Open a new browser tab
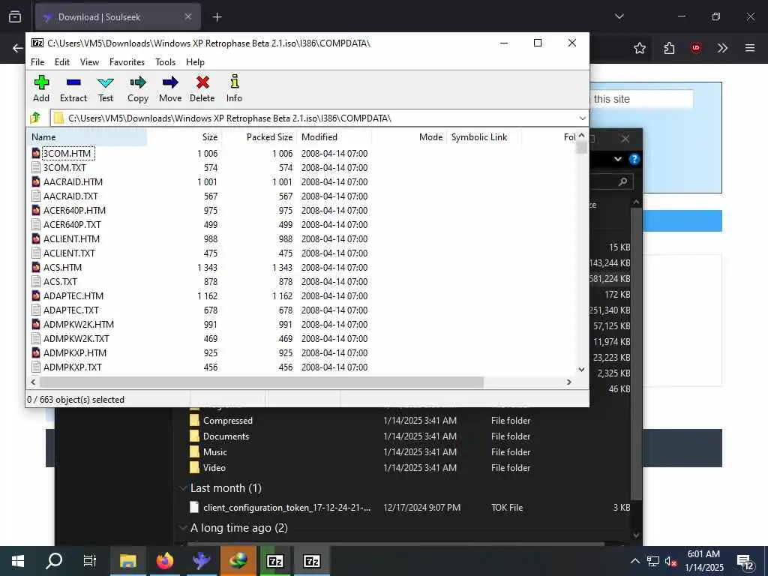The width and height of the screenshot is (768, 576). 217,17
